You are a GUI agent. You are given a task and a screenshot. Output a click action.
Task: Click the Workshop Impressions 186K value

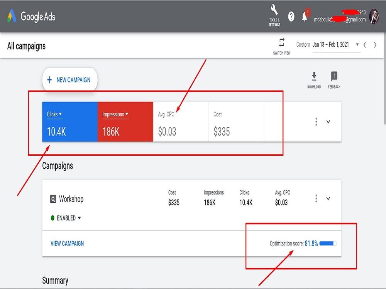coord(210,203)
